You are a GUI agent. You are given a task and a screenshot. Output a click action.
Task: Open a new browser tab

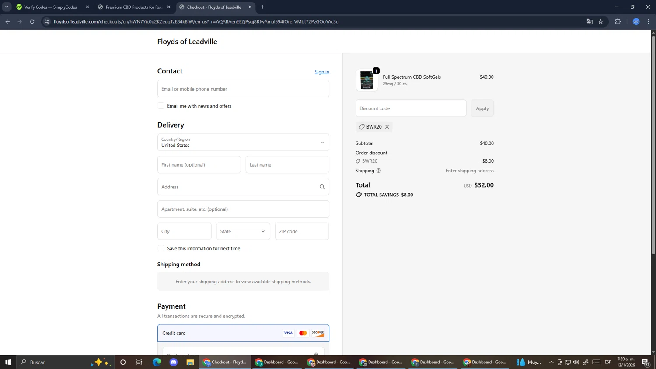(x=262, y=7)
